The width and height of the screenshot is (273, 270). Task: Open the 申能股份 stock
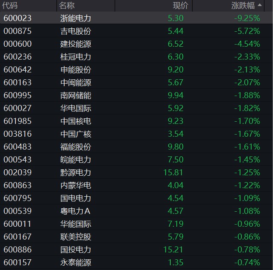click(76, 69)
